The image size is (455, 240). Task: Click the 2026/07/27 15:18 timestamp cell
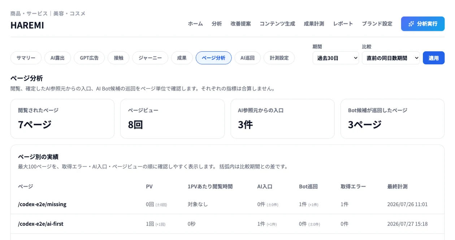(x=407, y=224)
